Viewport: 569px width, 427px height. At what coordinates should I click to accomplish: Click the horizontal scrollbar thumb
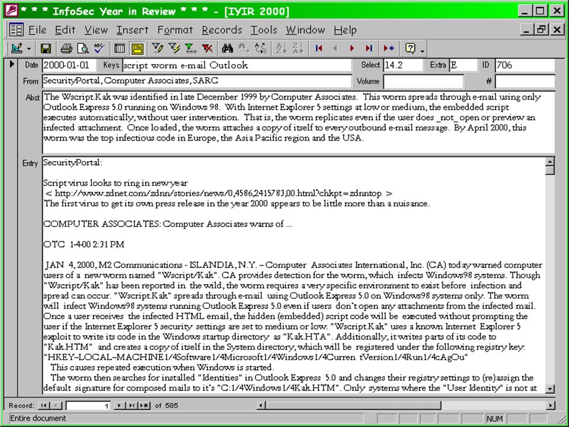click(353, 405)
